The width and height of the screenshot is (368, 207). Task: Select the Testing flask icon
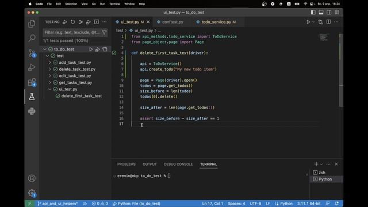pyautogui.click(x=32, y=97)
